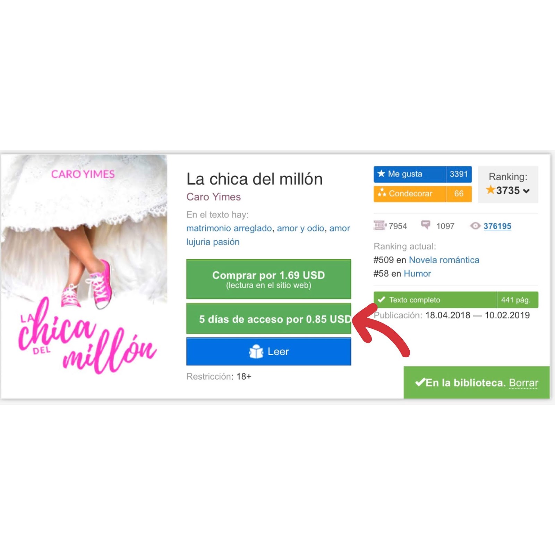
Task: Click the En la biblioteca checkmark
Action: (x=420, y=382)
